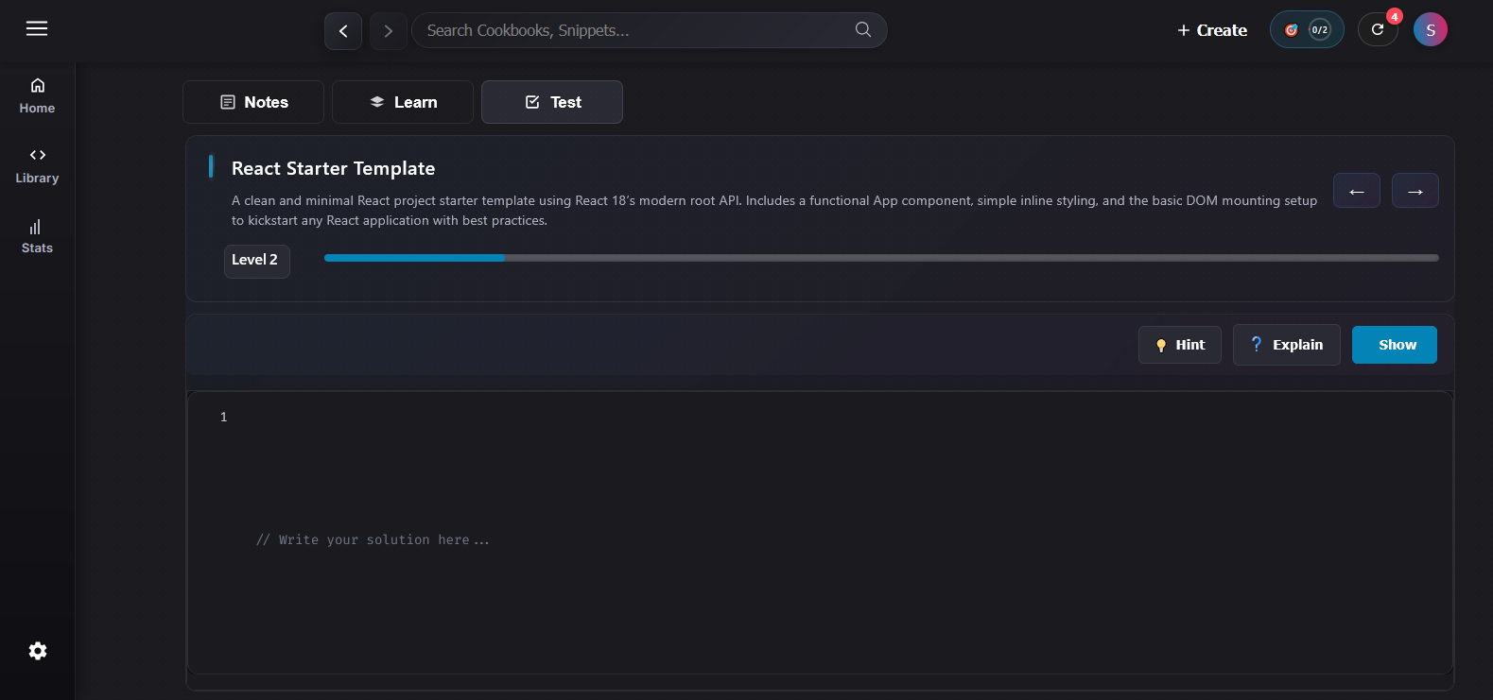Click the search magnifier icon
1493x700 pixels.
click(862, 30)
